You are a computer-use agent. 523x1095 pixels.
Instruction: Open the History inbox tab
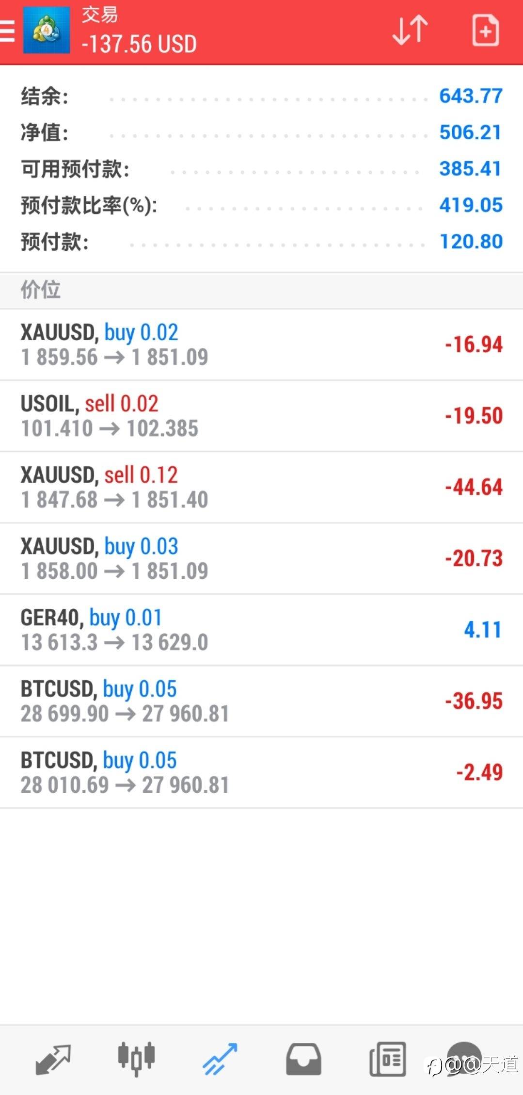(303, 1059)
